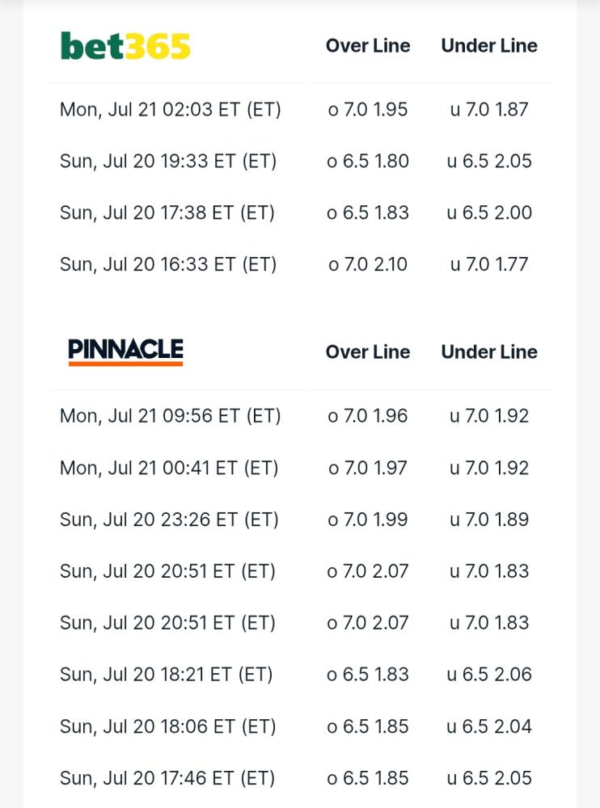600x808 pixels.
Task: Select bet365 over odds o 6.5 1.80
Action: (368, 161)
